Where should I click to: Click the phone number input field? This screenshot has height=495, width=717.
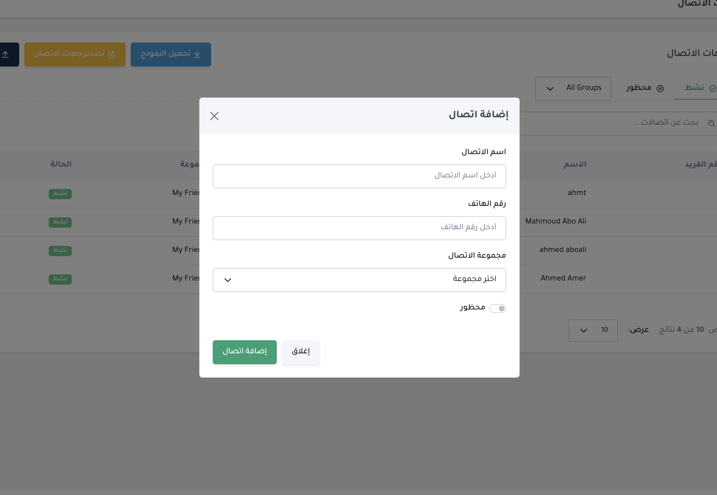[x=359, y=228]
